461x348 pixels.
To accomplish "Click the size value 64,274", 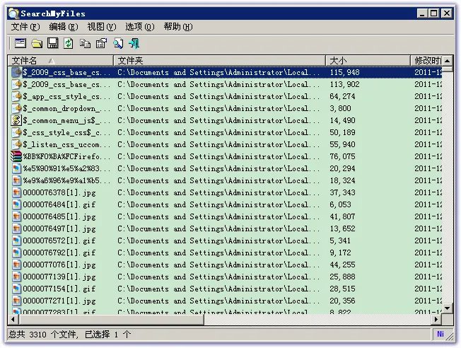I will (x=342, y=96).
